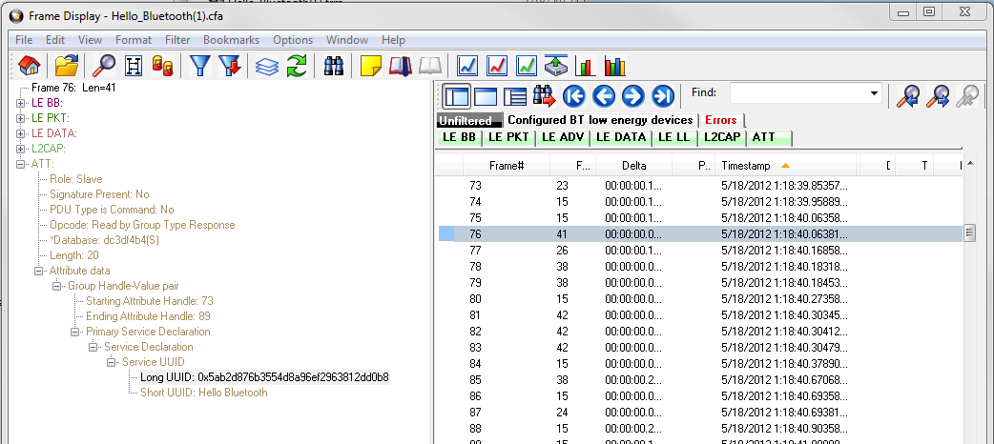Toggle the list detail pane layout view
994x444 pixels.
[515, 96]
